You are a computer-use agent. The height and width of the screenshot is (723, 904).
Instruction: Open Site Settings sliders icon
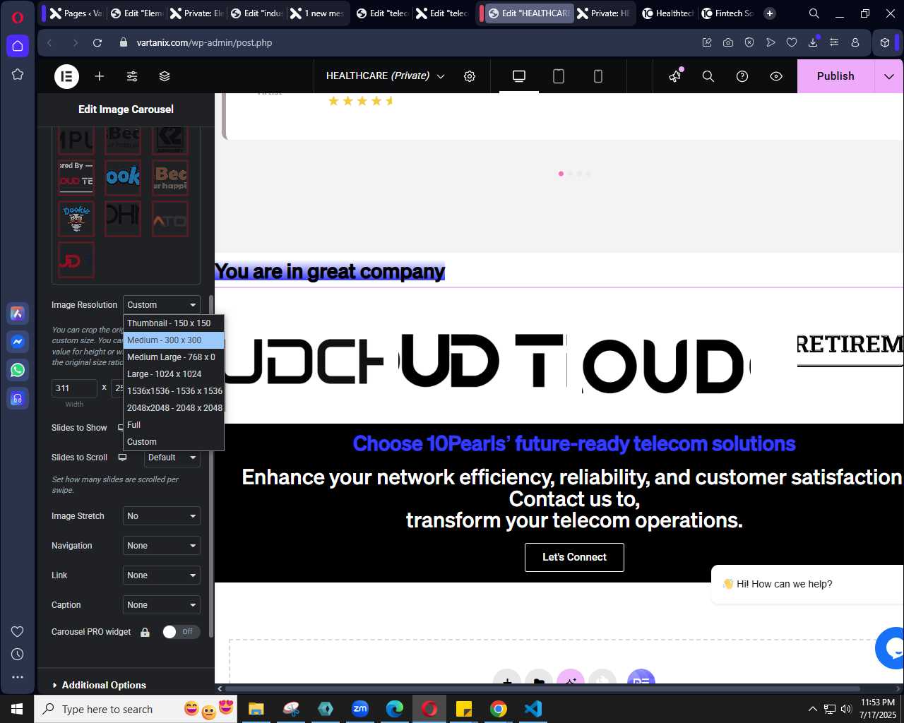point(132,76)
